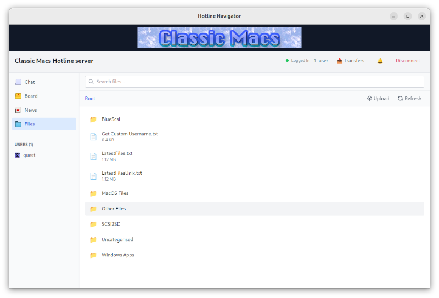Switch to the Chat section
Image resolution: width=439 pixels, height=298 pixels.
(30, 82)
